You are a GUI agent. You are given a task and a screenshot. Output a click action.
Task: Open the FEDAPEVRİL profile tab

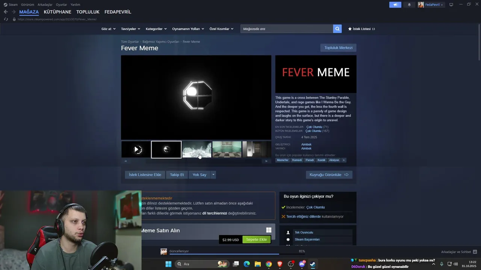(118, 12)
